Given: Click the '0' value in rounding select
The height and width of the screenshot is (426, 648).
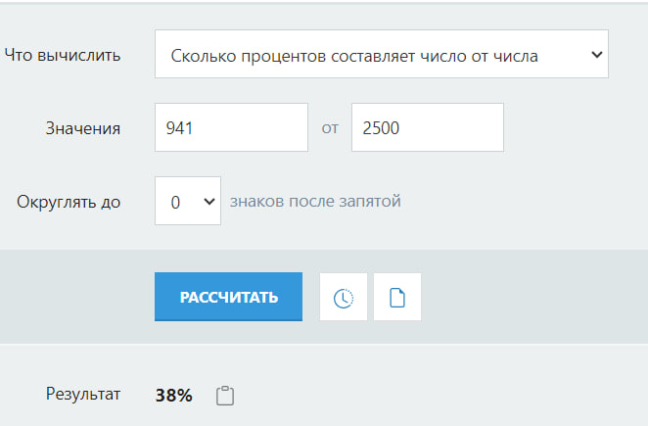Looking at the screenshot, I should 176,202.
